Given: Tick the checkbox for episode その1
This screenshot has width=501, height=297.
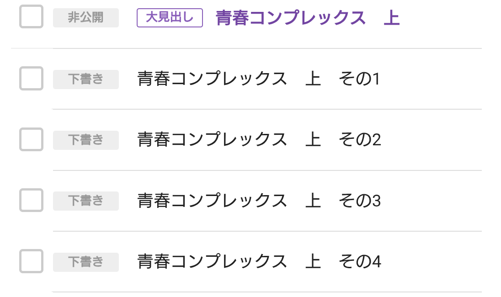Looking at the screenshot, I should coord(31,78).
